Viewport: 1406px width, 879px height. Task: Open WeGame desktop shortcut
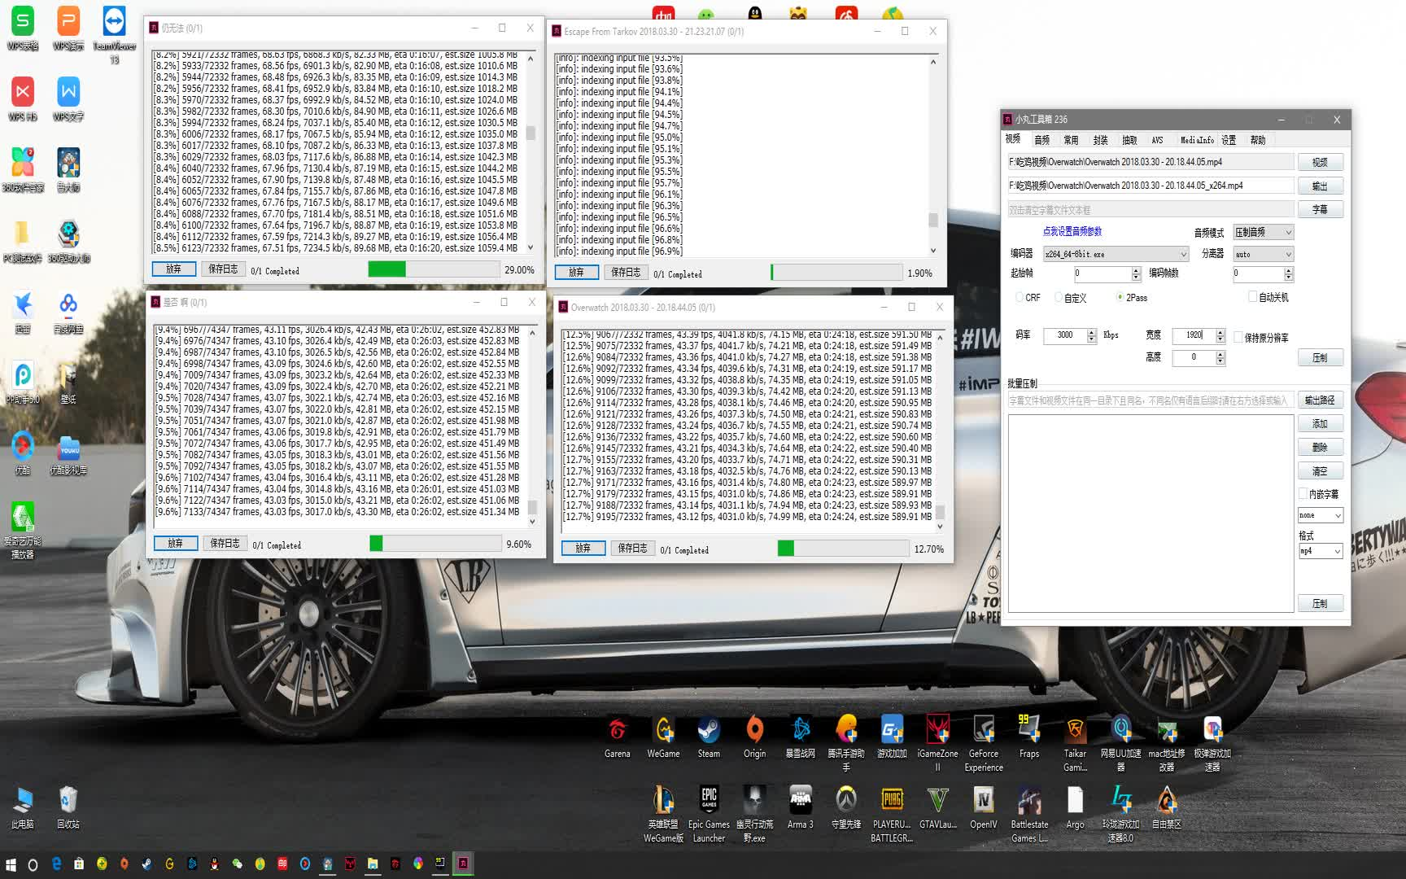coord(664,737)
